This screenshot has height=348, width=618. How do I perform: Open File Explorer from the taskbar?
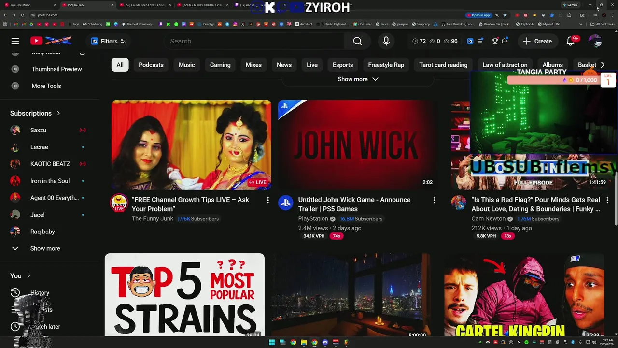pos(304,342)
